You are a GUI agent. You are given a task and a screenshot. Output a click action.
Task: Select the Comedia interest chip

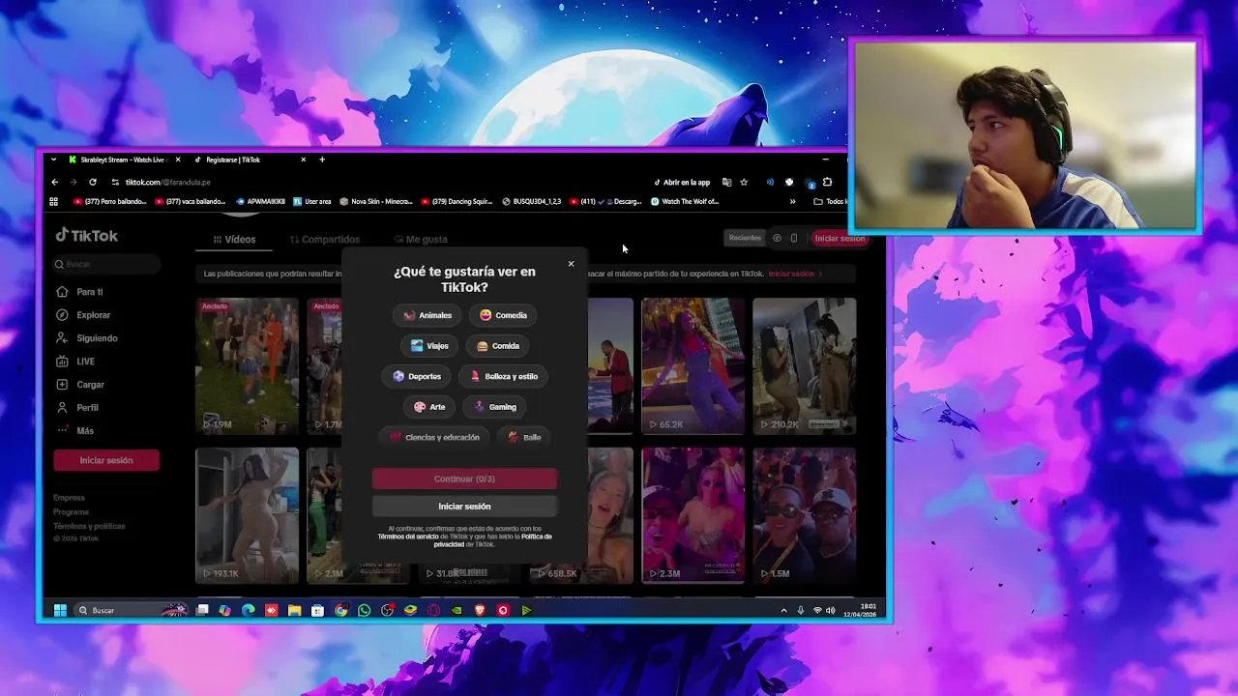pyautogui.click(x=503, y=315)
